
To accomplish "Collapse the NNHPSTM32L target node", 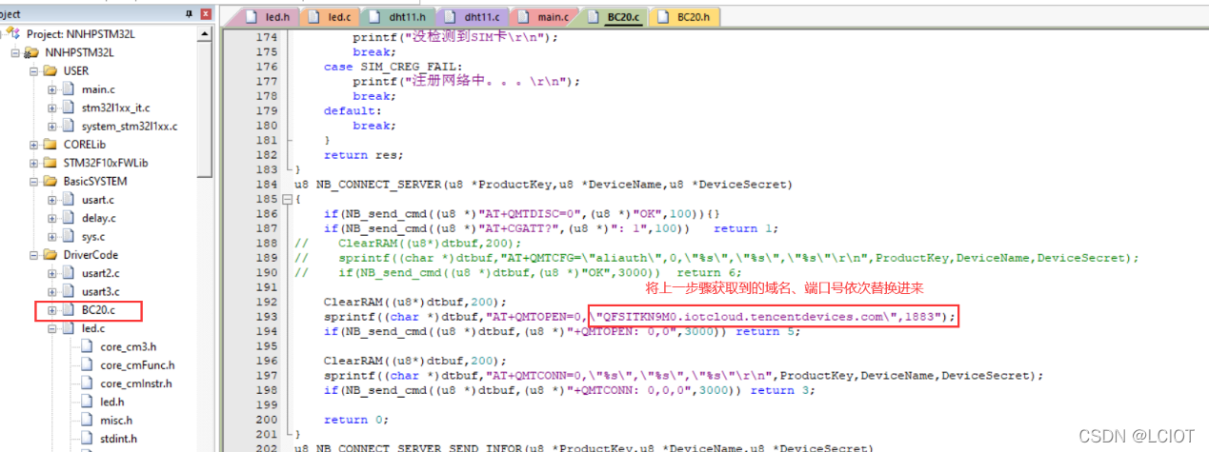I will tap(16, 52).
